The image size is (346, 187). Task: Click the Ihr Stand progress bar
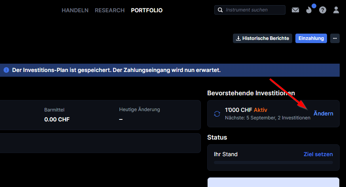pyautogui.click(x=273, y=162)
